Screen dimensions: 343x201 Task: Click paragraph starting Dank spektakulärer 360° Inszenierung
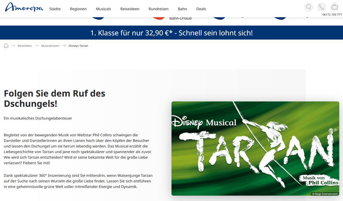click(78, 181)
